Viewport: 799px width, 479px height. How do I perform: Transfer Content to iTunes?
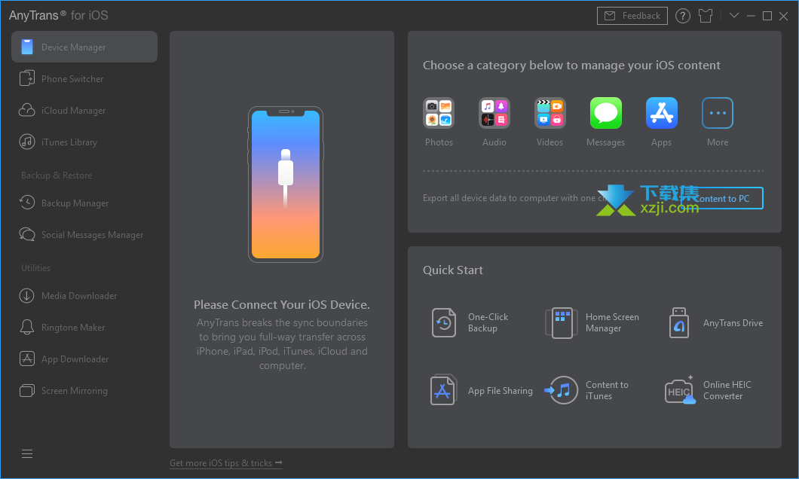point(586,390)
